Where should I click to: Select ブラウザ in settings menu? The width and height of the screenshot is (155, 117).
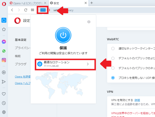click(x=21, y=64)
